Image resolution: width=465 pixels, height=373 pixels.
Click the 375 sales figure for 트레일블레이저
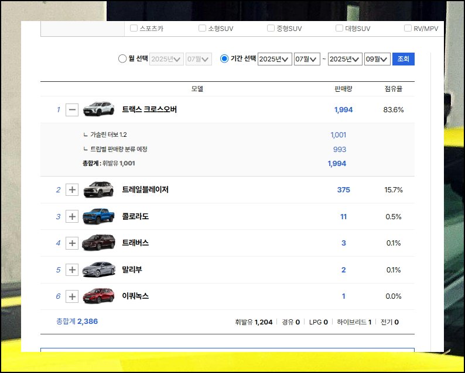343,190
